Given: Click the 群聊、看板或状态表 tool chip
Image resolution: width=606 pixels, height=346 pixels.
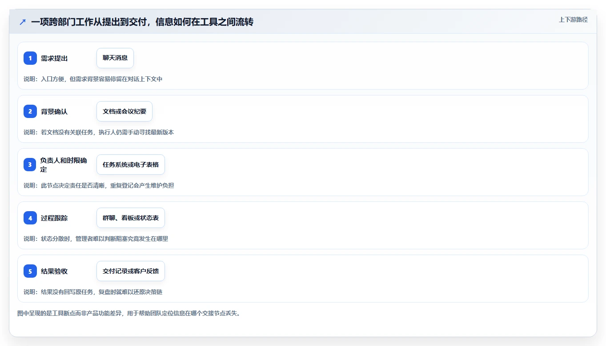Looking at the screenshot, I should 131,218.
